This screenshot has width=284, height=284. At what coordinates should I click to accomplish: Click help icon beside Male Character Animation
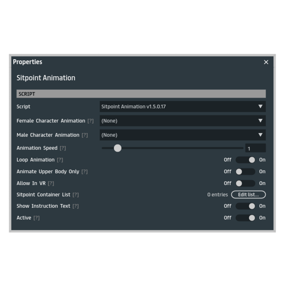tap(84, 135)
